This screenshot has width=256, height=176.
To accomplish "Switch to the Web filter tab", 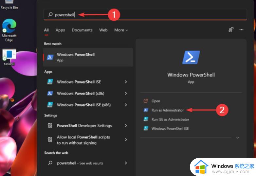I will click(103, 30).
